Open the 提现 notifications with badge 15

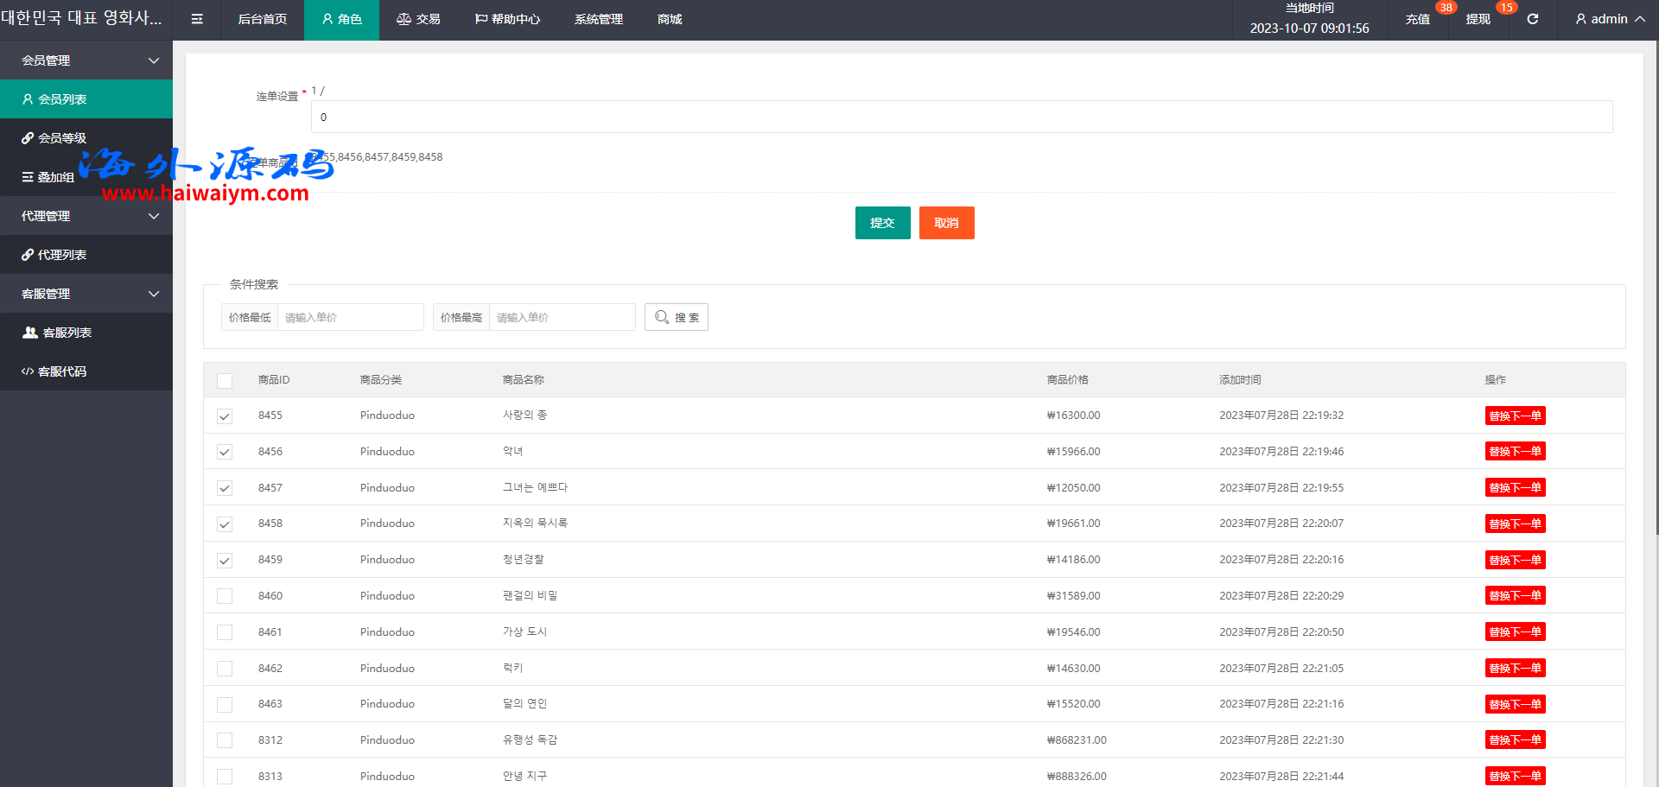coord(1478,19)
